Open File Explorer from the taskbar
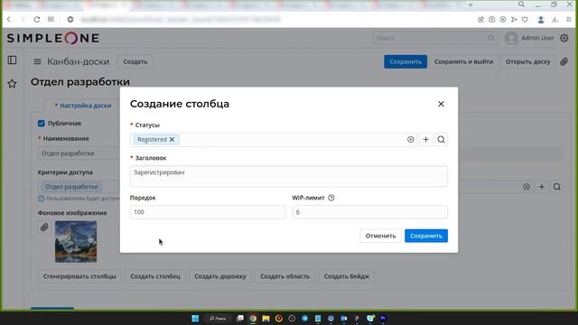Screen dimensions: 578x325 266,319
